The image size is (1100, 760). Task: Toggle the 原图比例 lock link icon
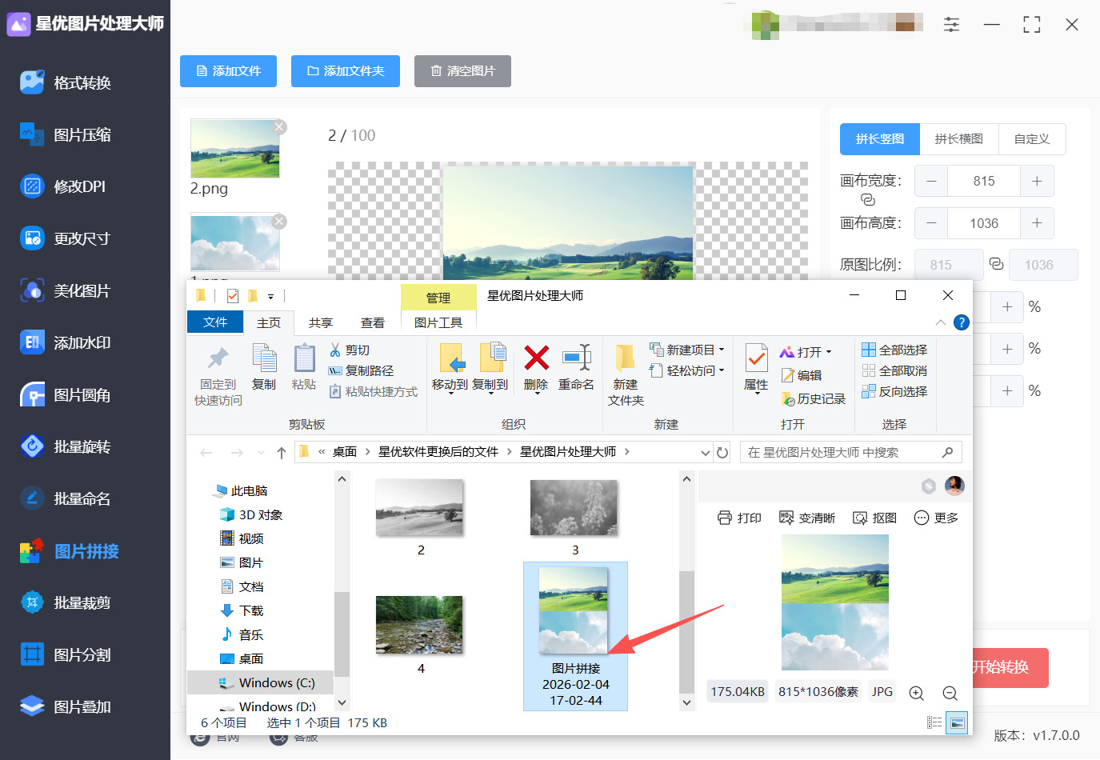pos(996,264)
